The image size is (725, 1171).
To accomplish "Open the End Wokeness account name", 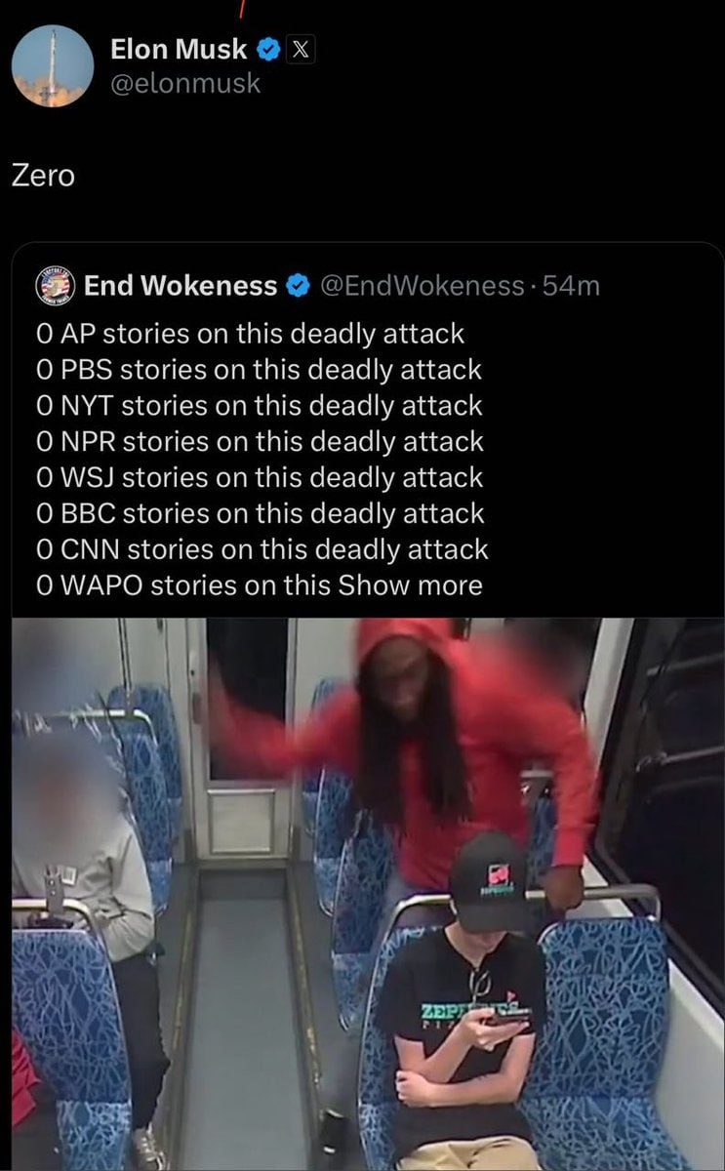I will coord(181,286).
